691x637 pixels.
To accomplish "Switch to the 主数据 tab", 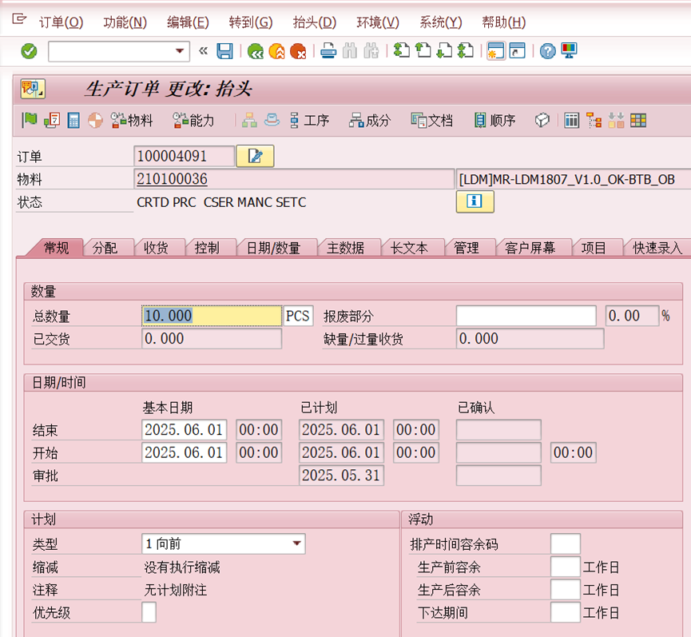I will coord(346,248).
